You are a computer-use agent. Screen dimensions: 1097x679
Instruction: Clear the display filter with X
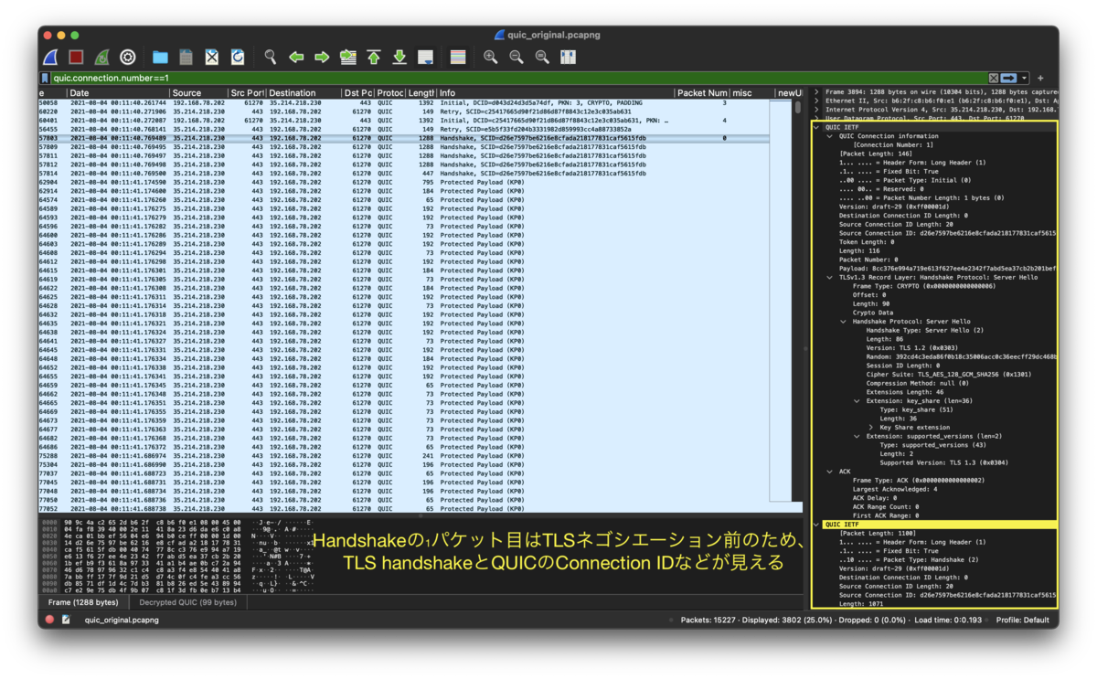(994, 79)
